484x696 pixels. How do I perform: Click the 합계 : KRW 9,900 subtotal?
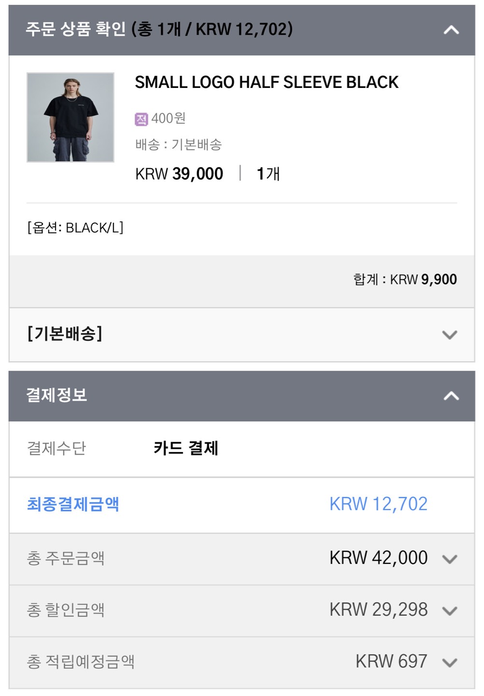point(405,279)
